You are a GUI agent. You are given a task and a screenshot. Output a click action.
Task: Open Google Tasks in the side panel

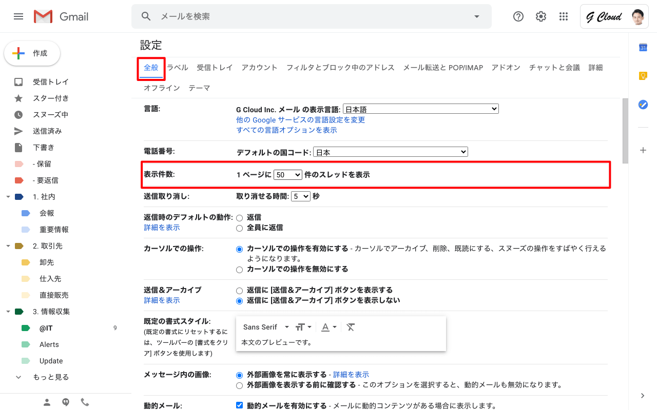coord(643,104)
